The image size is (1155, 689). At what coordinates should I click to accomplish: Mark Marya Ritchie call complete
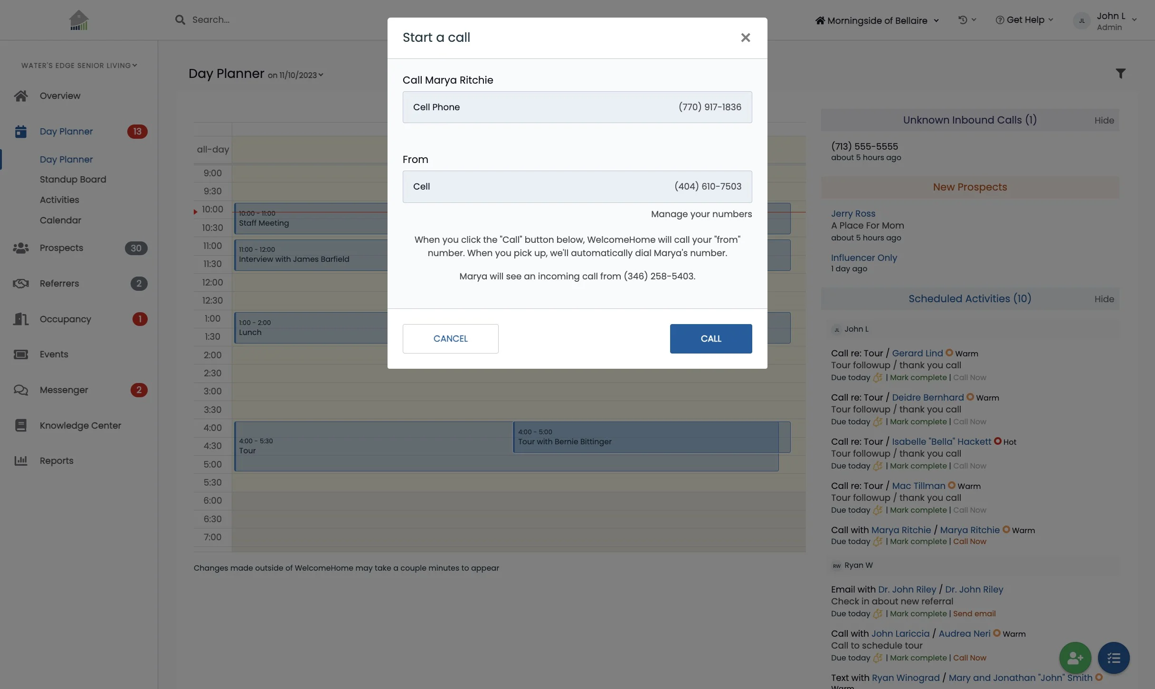point(918,542)
